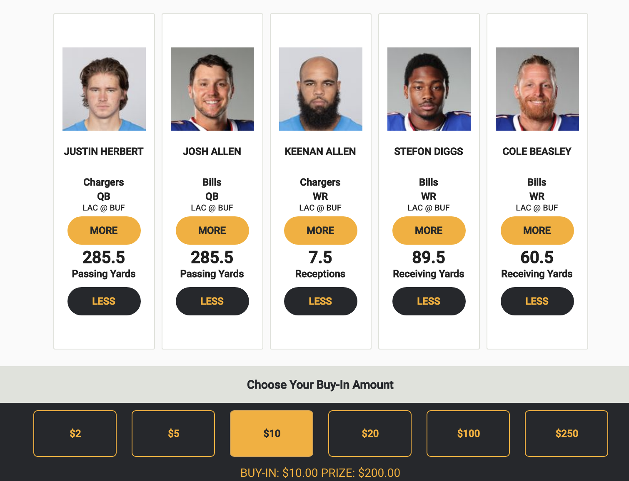Choose the $20 buy-in amount
This screenshot has width=629, height=481.
point(370,434)
